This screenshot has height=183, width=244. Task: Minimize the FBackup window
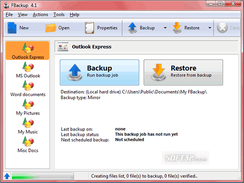[x=211, y=4]
